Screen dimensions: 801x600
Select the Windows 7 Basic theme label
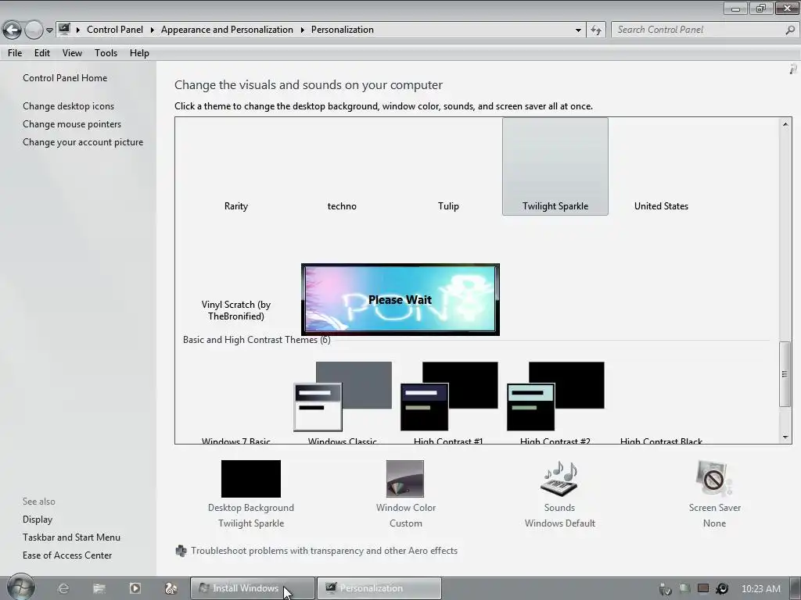tap(236, 441)
